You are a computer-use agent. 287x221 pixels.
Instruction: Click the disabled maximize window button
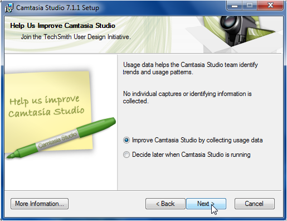[x=250, y=6]
